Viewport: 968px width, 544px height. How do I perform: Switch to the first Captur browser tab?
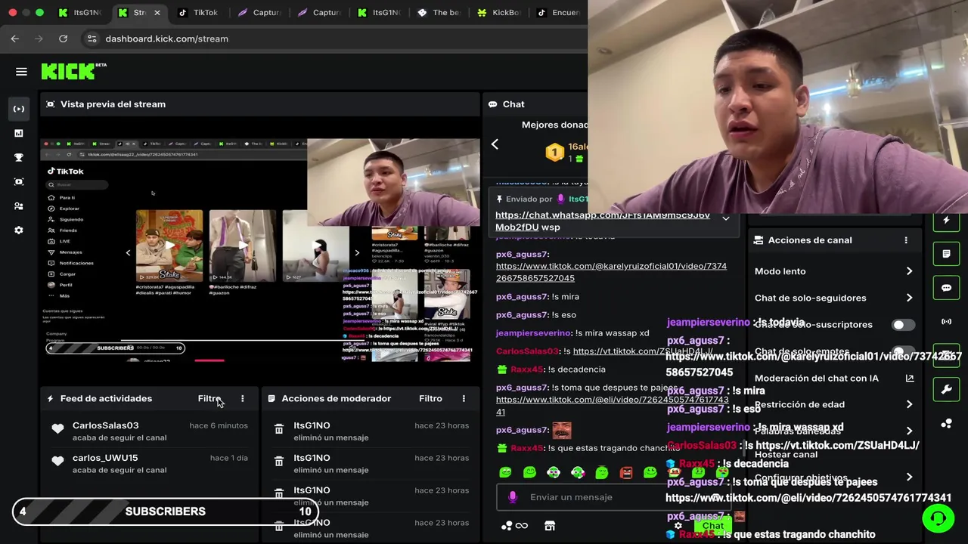[x=259, y=12]
